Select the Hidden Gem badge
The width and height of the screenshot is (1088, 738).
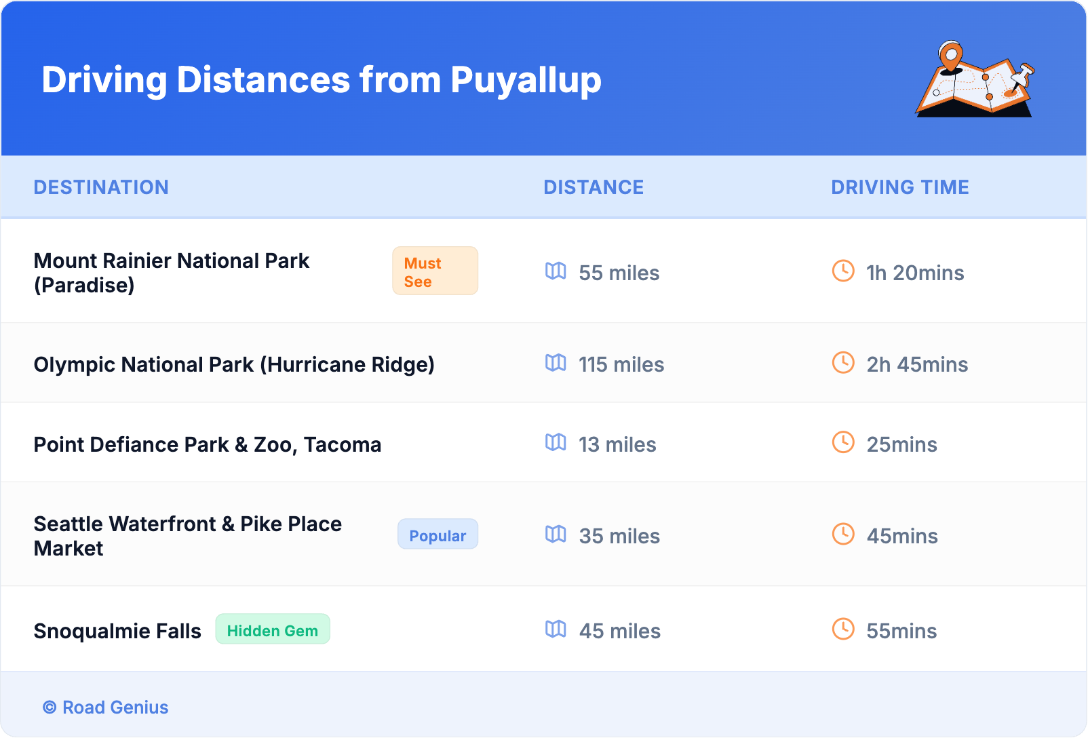[x=273, y=630]
